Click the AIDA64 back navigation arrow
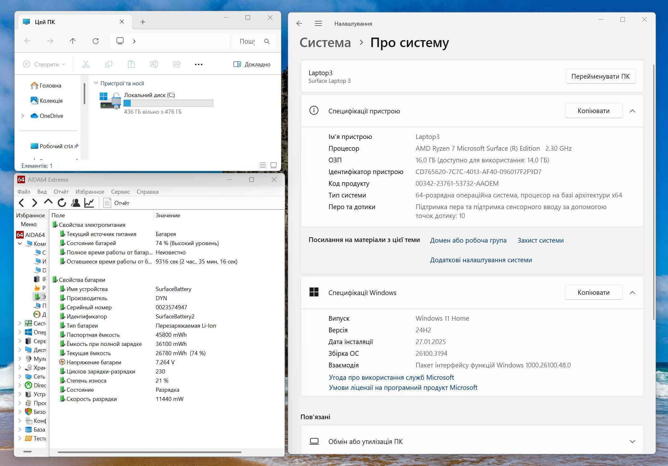 (21, 203)
